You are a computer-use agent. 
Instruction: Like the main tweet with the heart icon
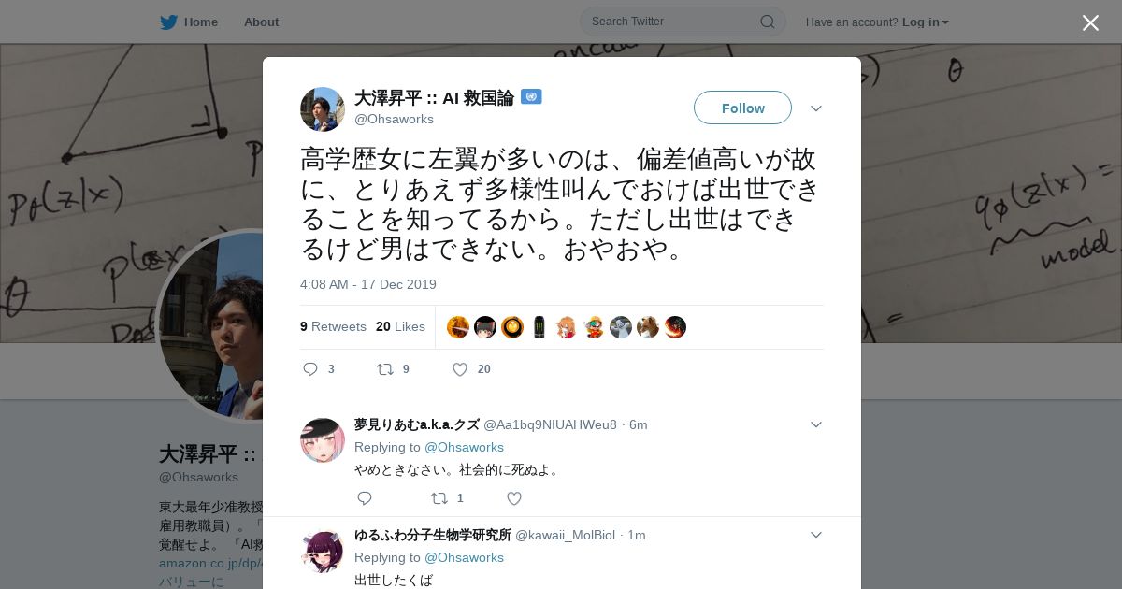pos(460,369)
